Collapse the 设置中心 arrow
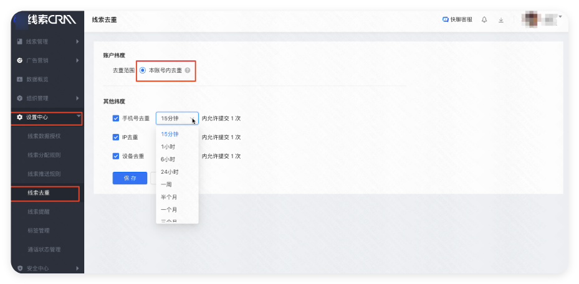 [x=79, y=116]
